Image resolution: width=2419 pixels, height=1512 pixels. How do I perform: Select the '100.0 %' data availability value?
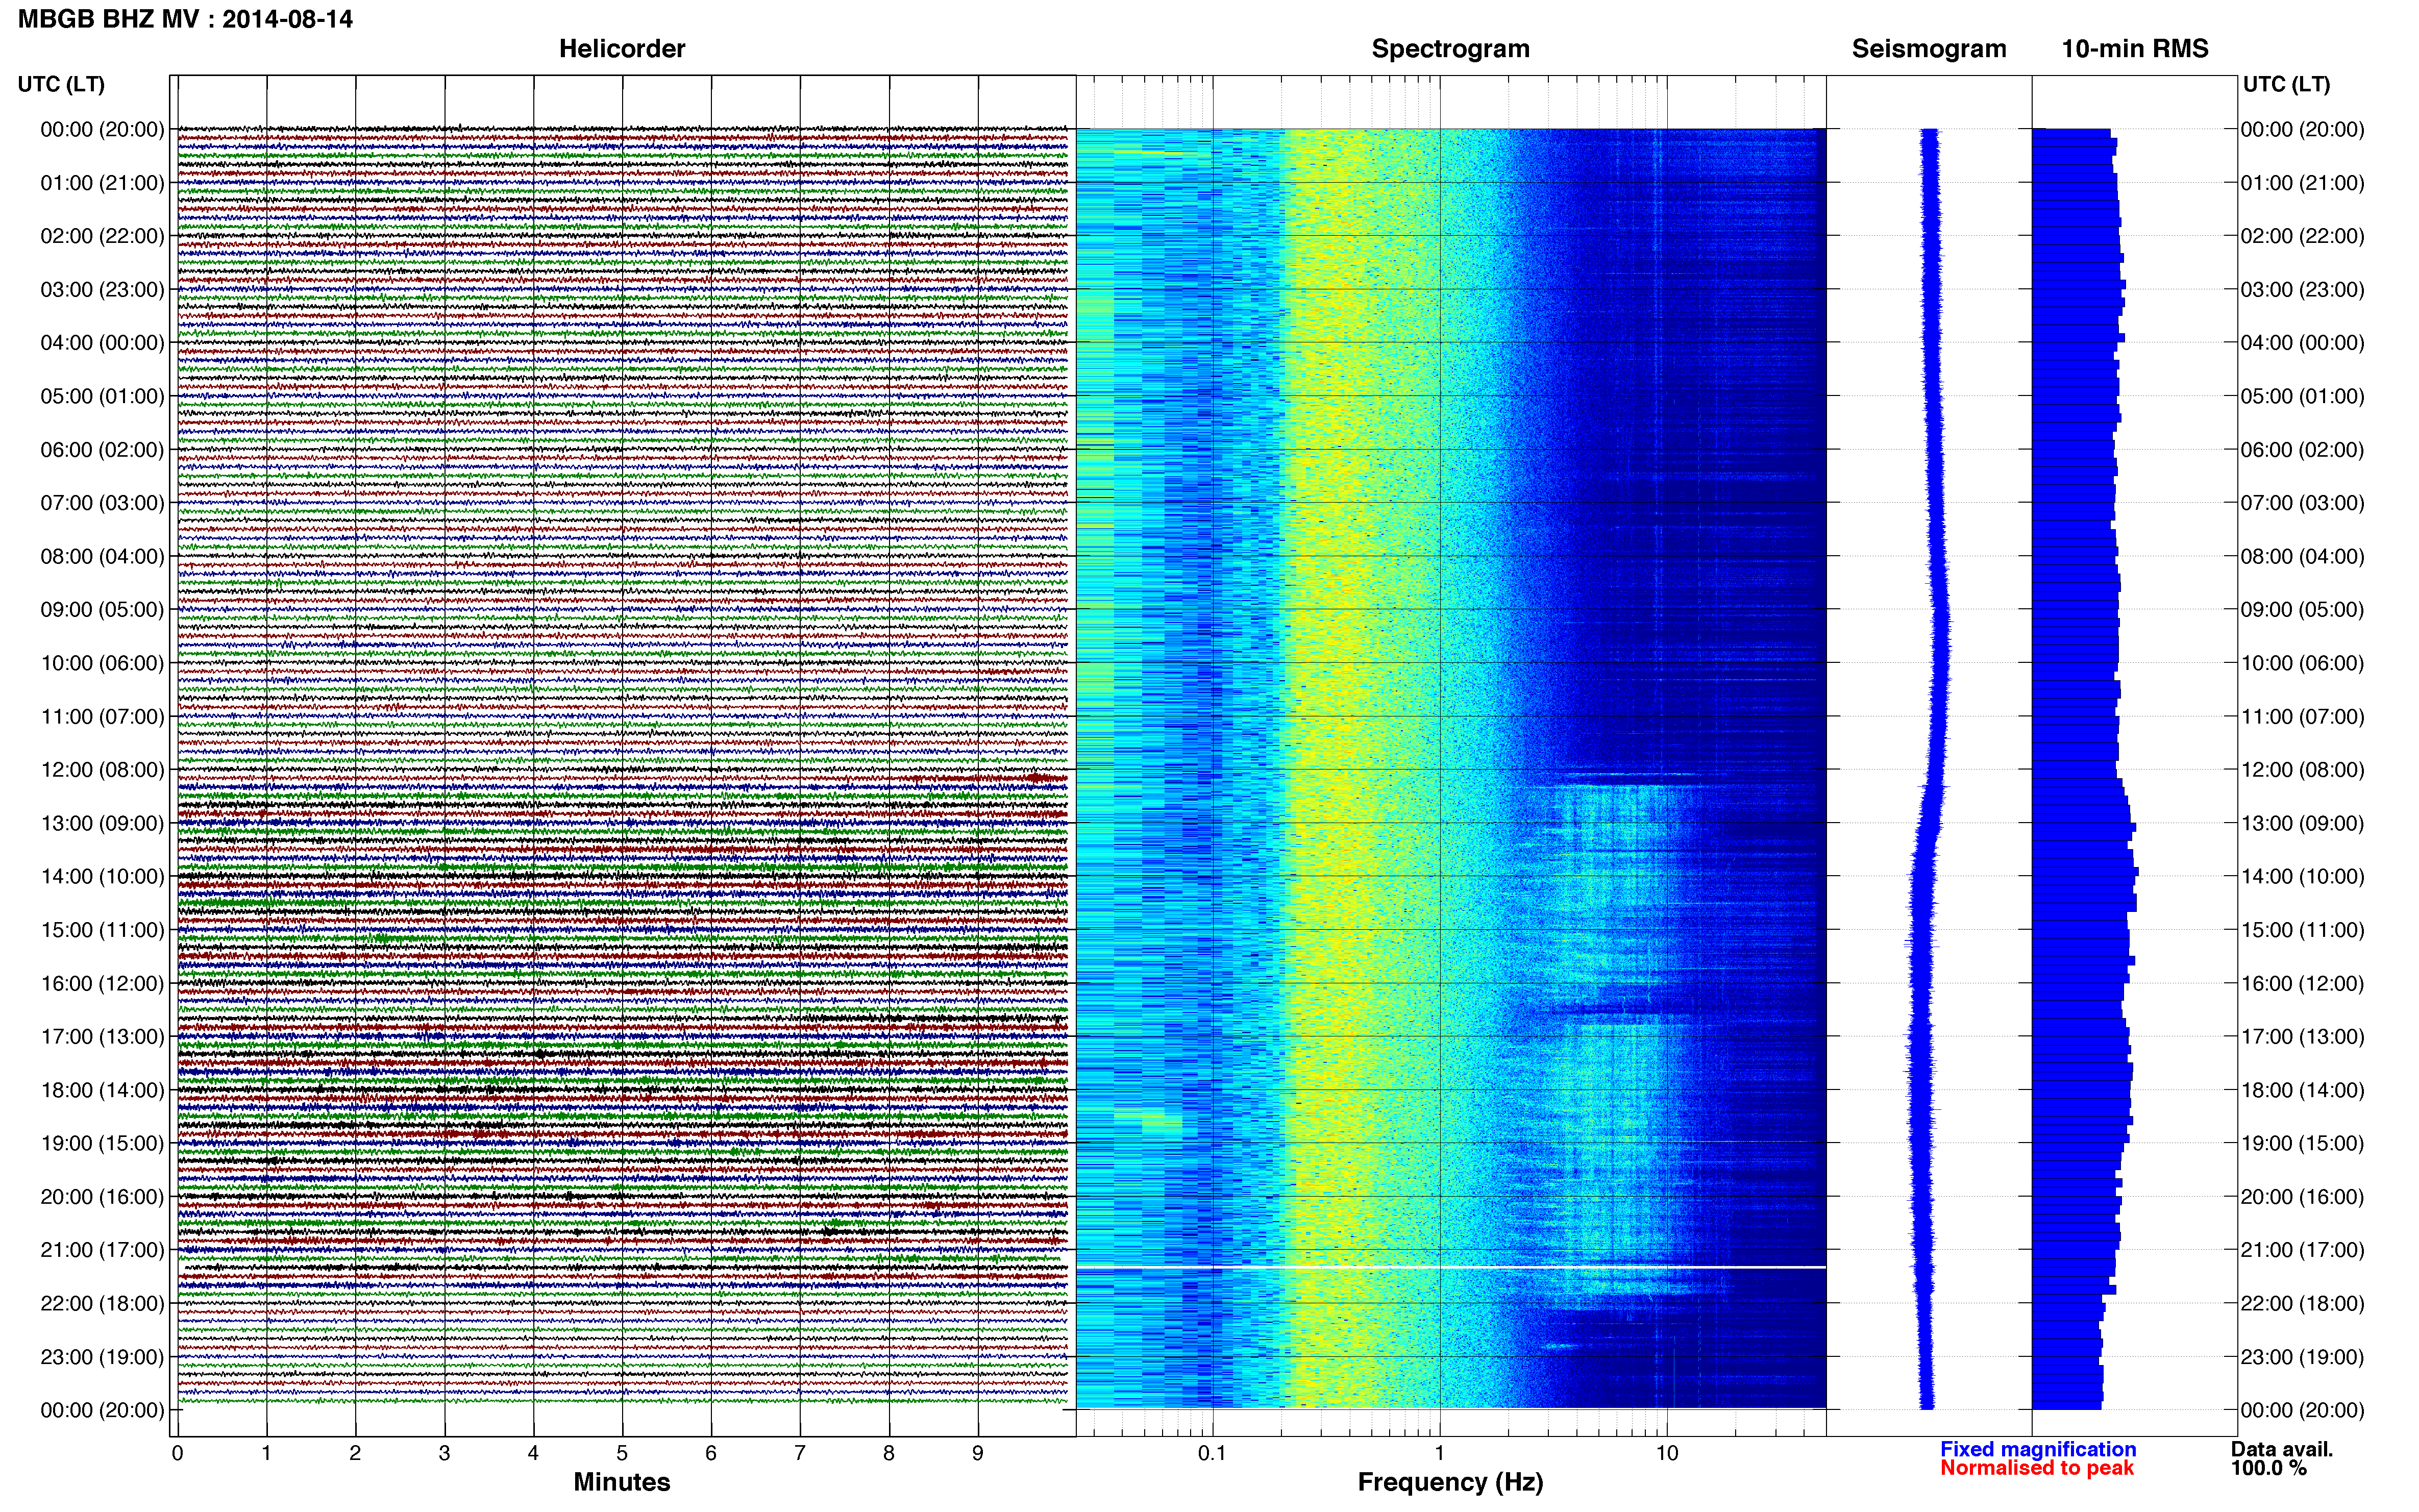2268,1468
